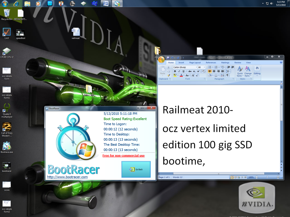Click Numbering list icon
This screenshot has width=290, height=217.
click(x=216, y=67)
